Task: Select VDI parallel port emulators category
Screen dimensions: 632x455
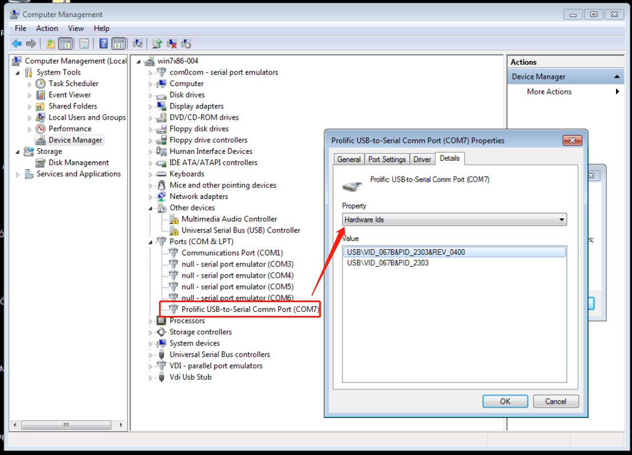Action: (x=215, y=366)
